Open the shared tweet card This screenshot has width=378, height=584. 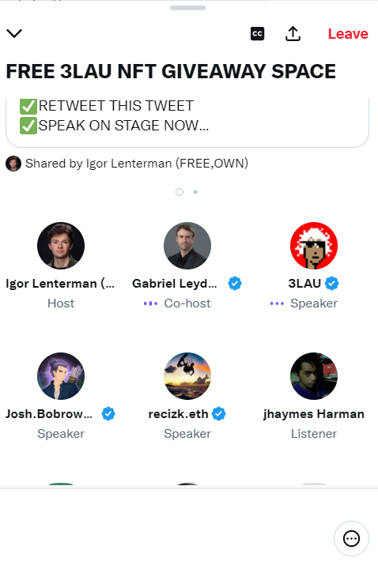[x=187, y=123]
